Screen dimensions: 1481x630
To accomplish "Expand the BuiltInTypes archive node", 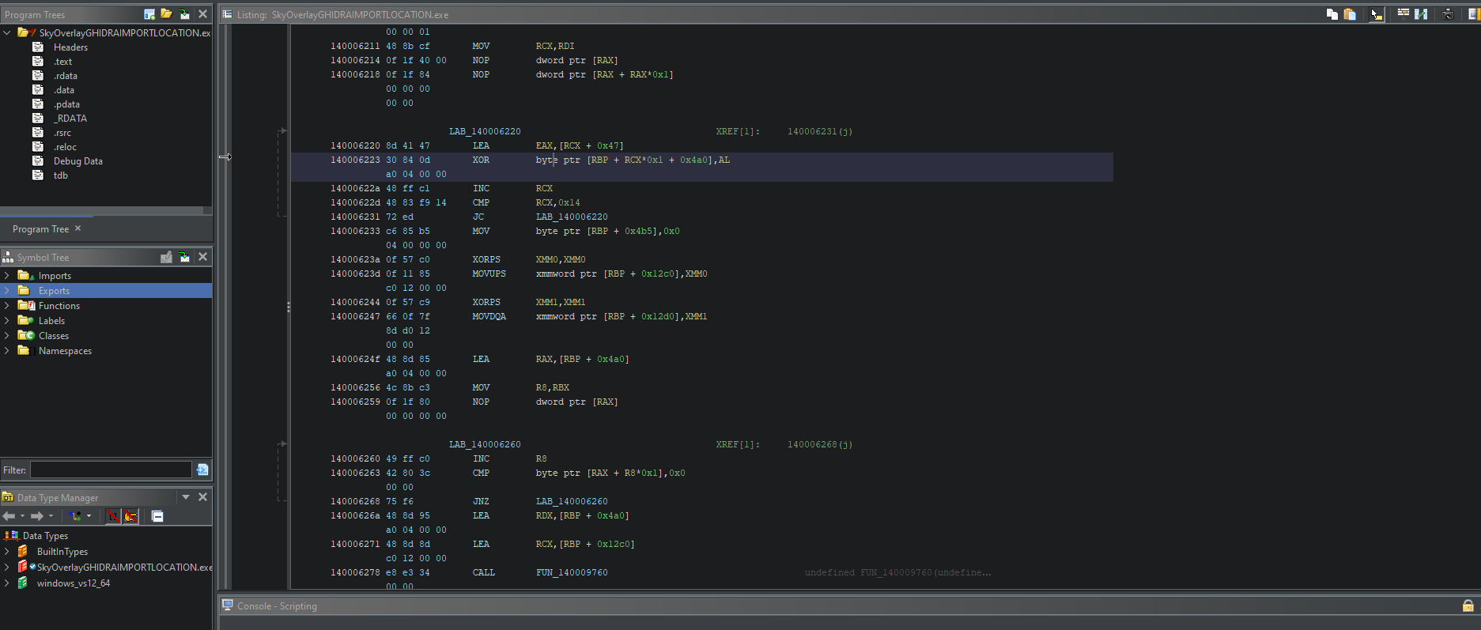I will coord(7,552).
